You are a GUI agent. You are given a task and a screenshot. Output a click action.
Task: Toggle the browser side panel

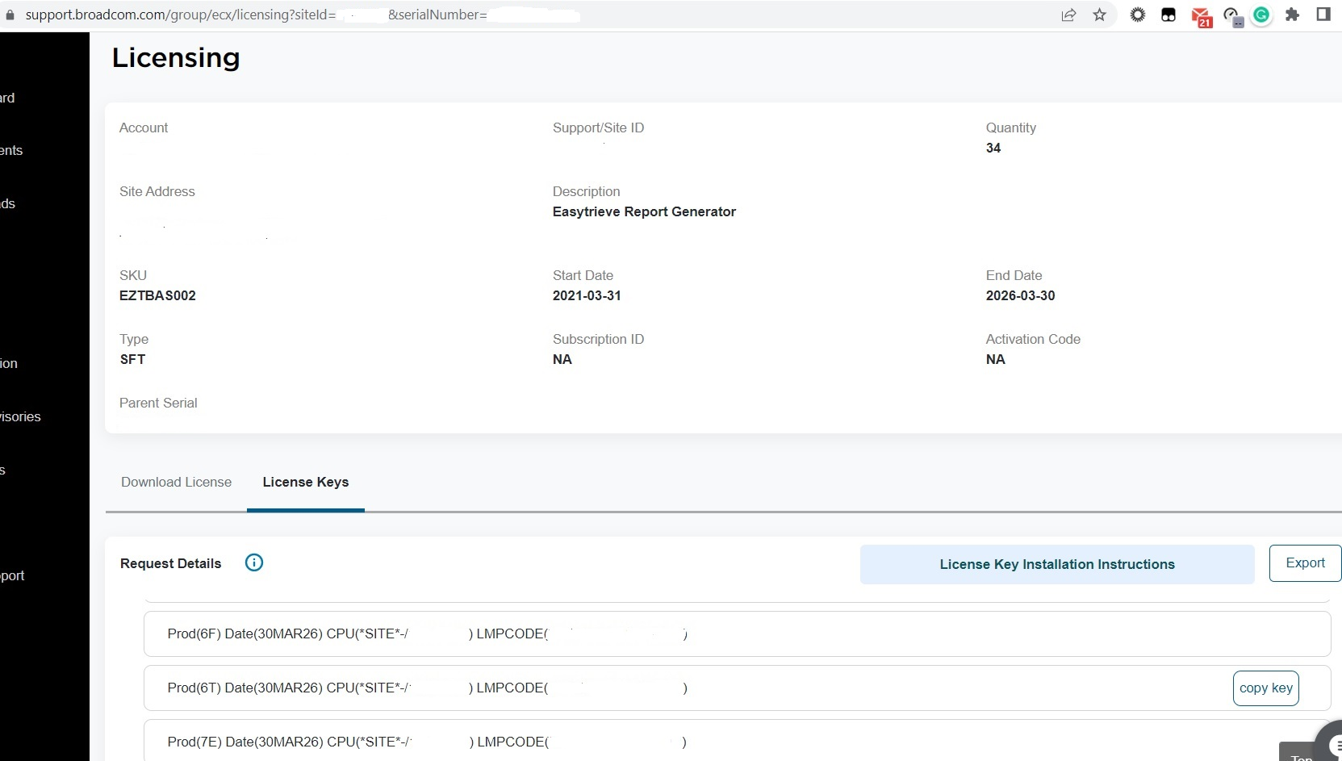click(x=1323, y=15)
